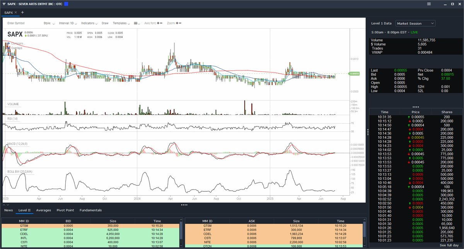Click the Shares column header

click(x=447, y=112)
